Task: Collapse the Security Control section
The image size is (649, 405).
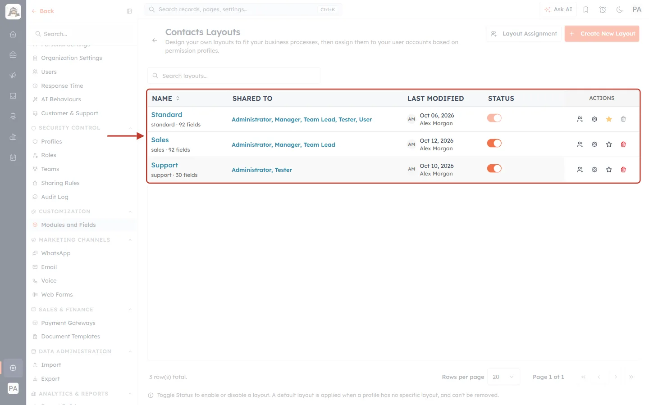Action: [130, 128]
